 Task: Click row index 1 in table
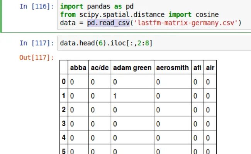(x=64, y=95)
